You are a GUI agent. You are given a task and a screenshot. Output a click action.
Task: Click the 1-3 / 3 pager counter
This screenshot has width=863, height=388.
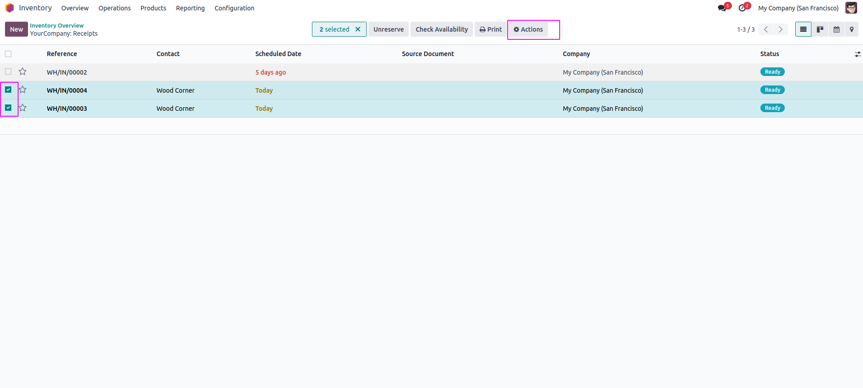coord(746,29)
